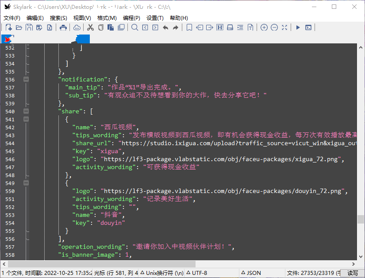Click the H highlight toolbar icon

click(x=220, y=27)
